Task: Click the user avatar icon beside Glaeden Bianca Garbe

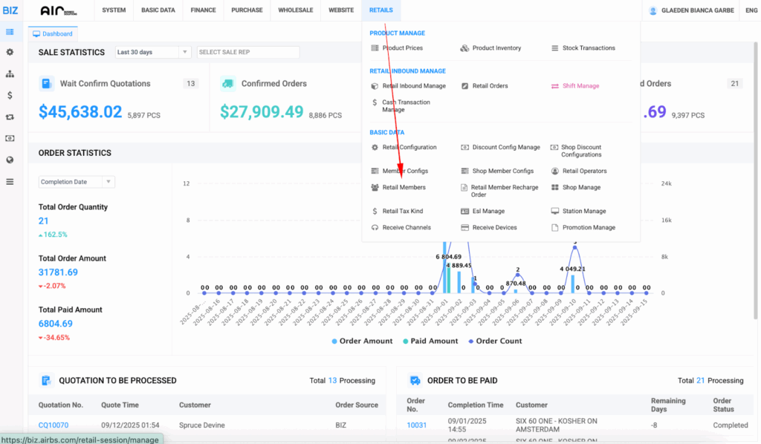Action: (x=652, y=10)
